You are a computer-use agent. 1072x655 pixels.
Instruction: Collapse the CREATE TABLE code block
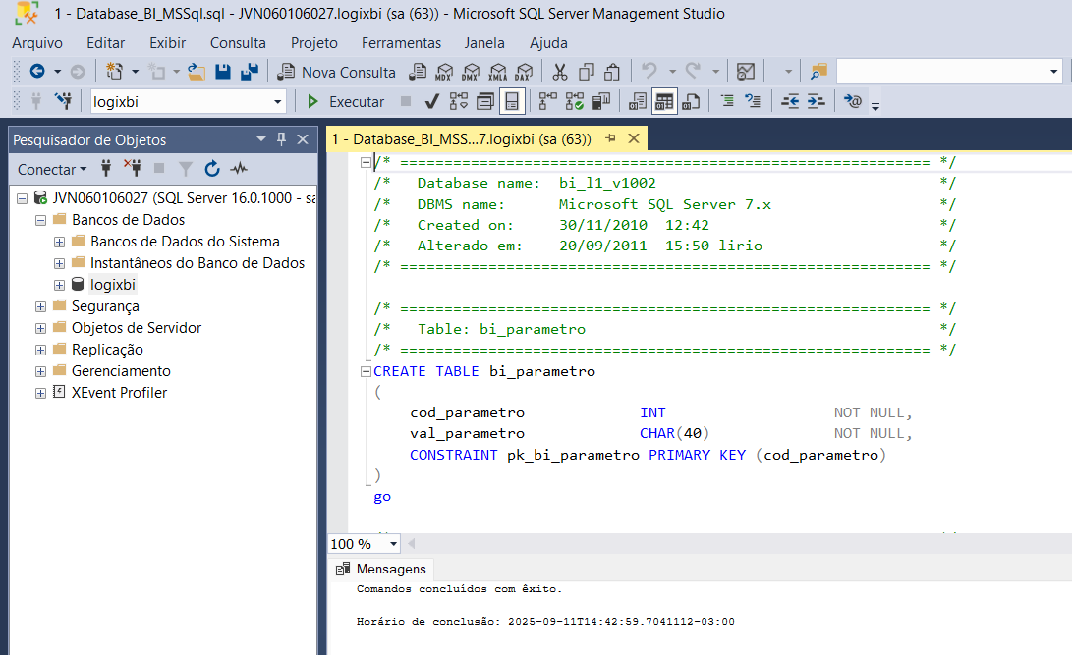tap(366, 371)
